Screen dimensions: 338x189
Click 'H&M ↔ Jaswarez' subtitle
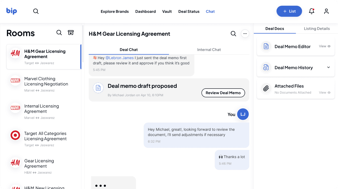[38, 173]
